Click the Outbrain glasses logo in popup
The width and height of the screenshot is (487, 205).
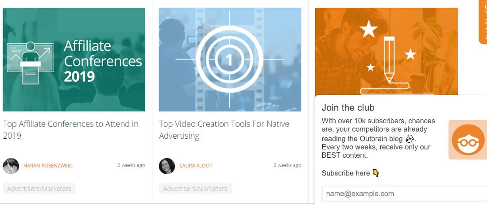coord(468,140)
